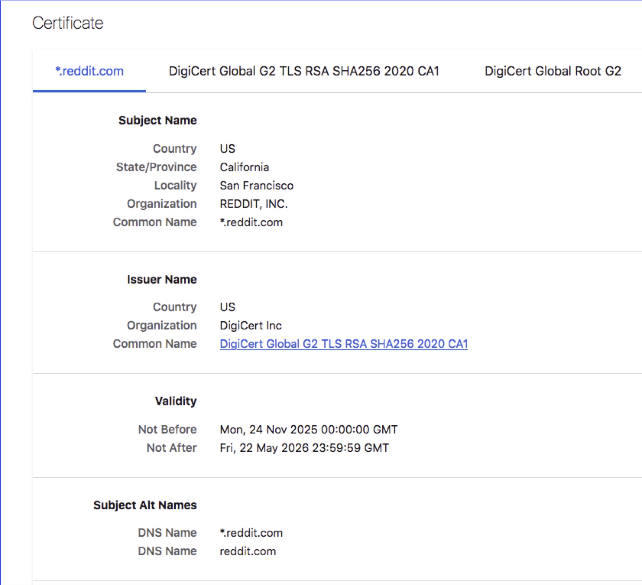Click the Not After field label

click(x=172, y=448)
